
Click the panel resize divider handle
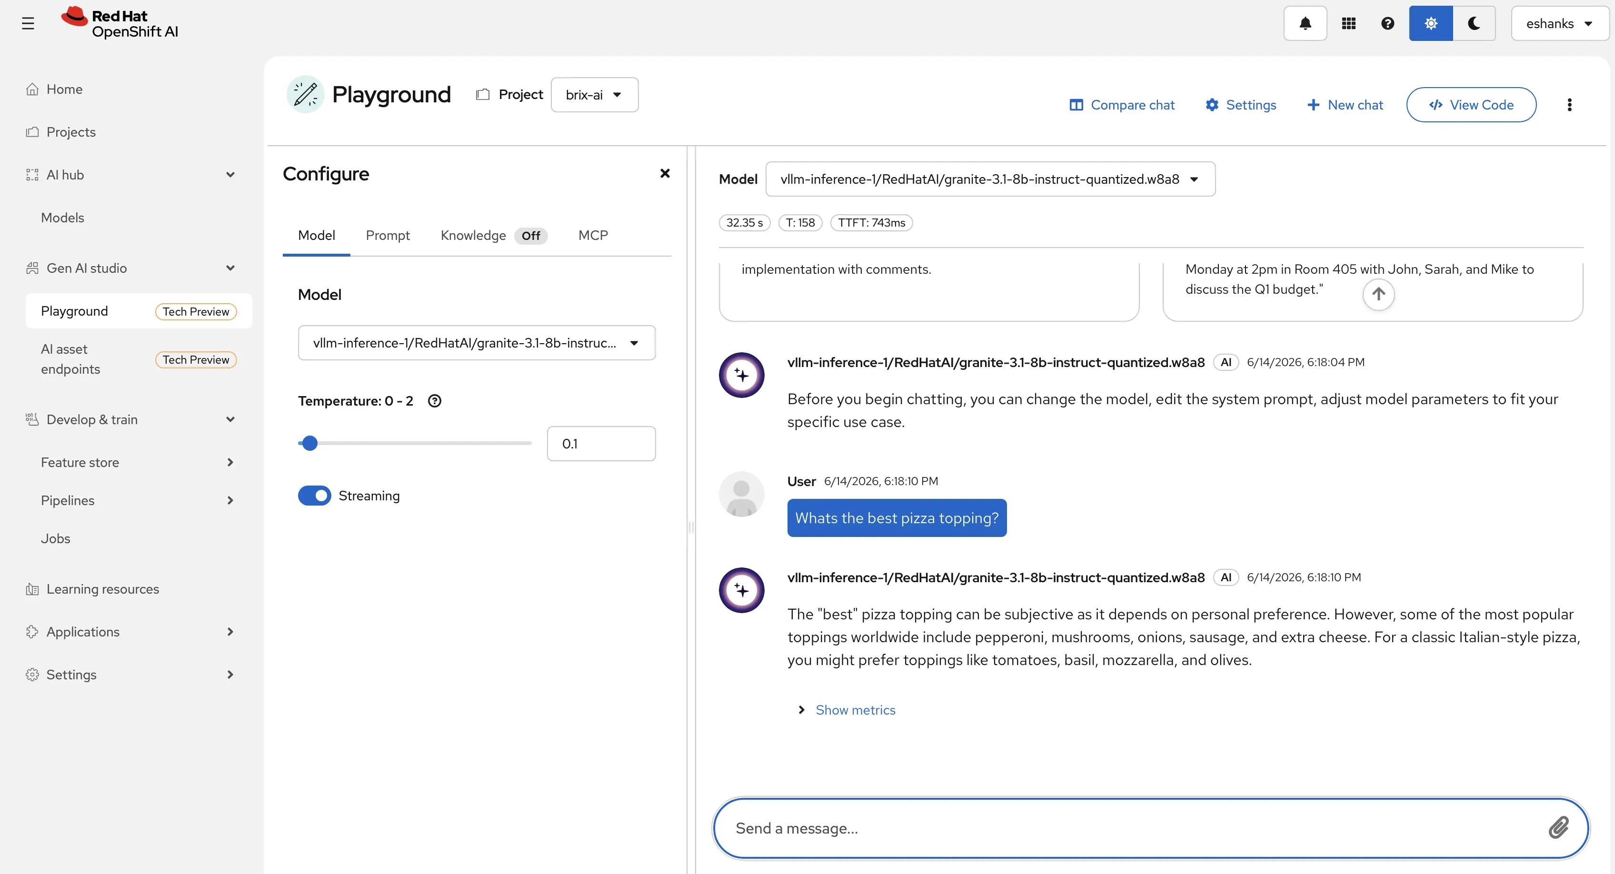(691, 527)
